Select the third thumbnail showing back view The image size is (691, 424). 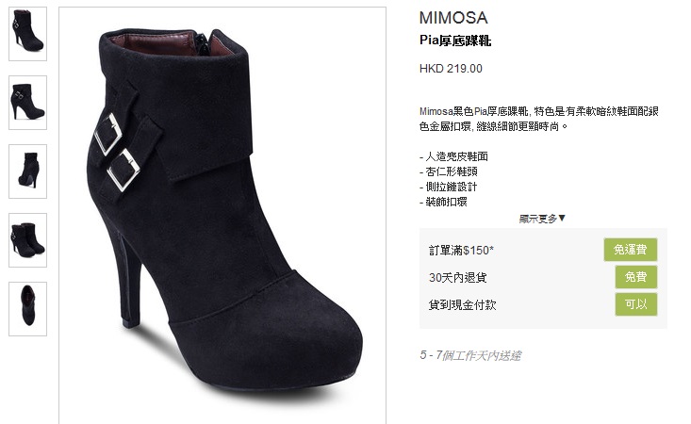[x=27, y=171]
